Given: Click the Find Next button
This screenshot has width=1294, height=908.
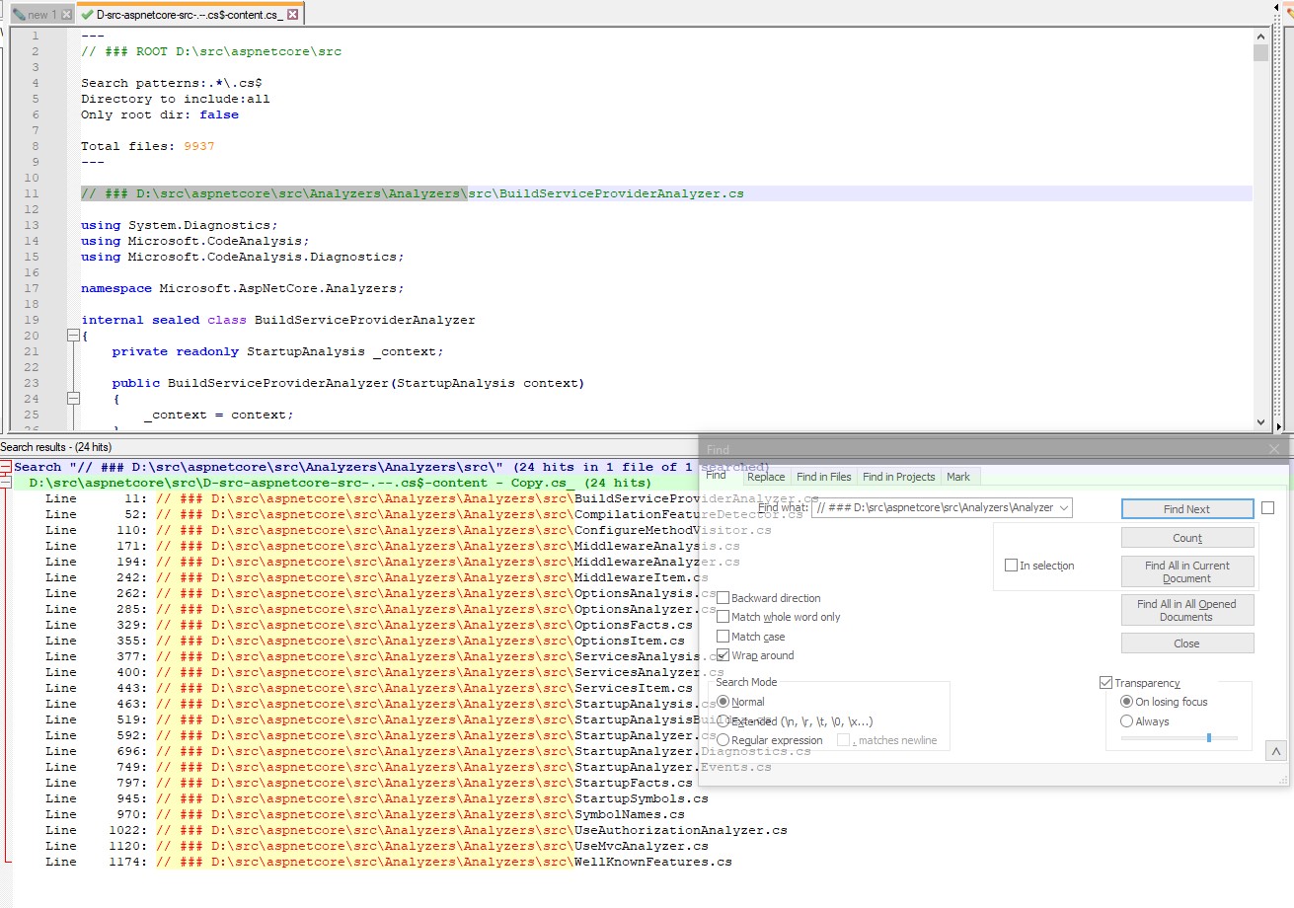Looking at the screenshot, I should (x=1186, y=509).
